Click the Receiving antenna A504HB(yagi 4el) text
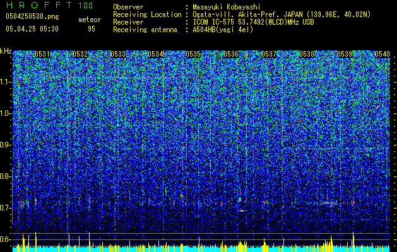This screenshot has height=252, width=397. tap(223, 30)
